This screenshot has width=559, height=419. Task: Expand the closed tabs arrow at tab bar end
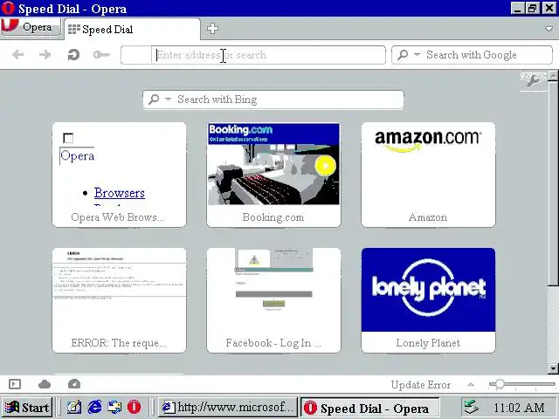pos(549,29)
